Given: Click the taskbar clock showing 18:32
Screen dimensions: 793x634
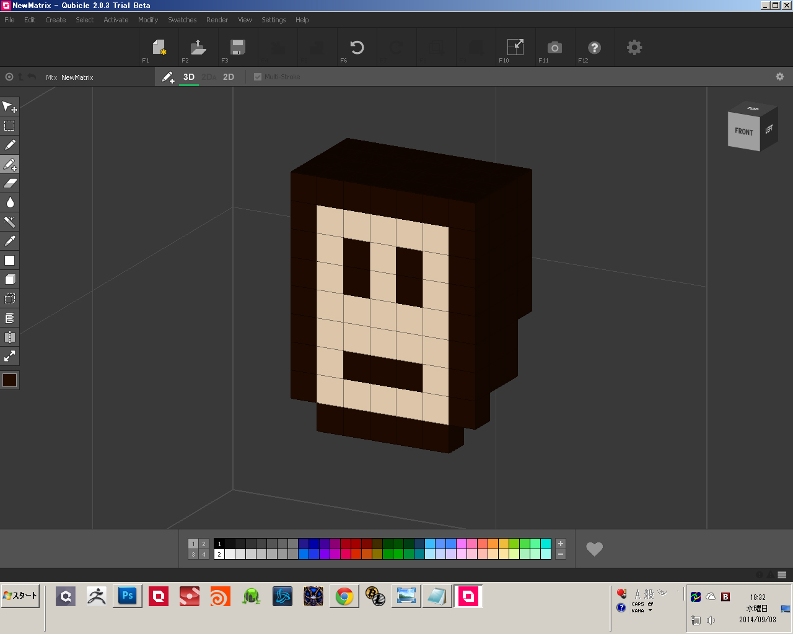Looking at the screenshot, I should 758,597.
